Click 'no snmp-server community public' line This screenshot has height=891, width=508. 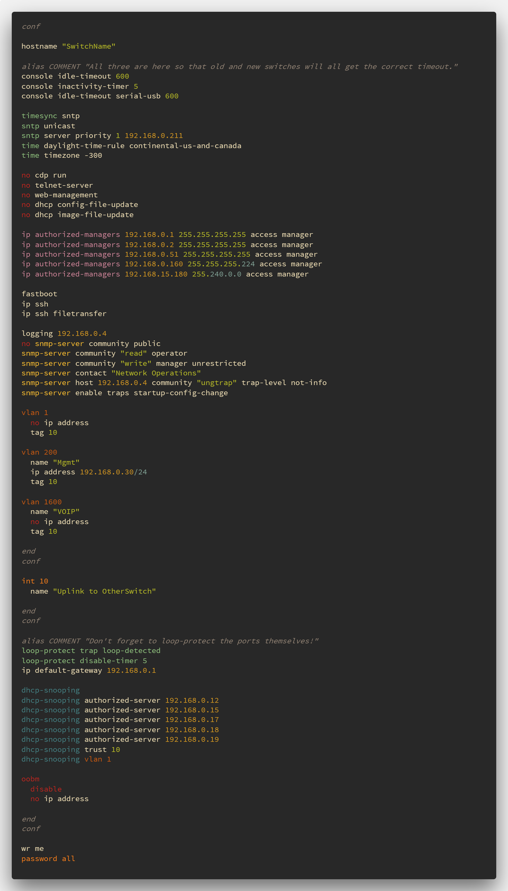click(x=91, y=344)
